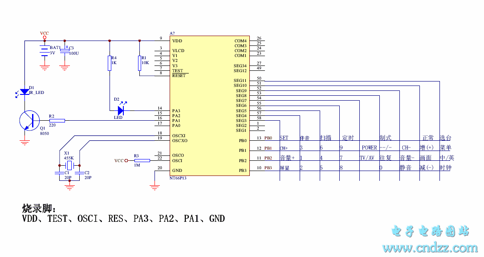Click the C1 20P capacitor symbol

[x=59, y=172]
